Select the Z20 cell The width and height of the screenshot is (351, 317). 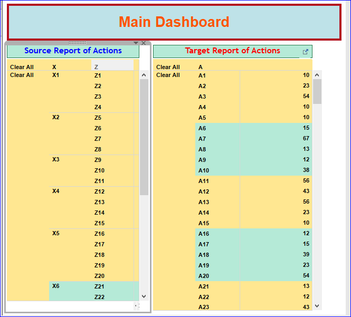[x=99, y=276]
